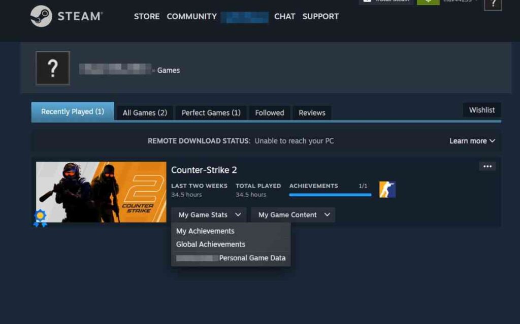The height and width of the screenshot is (324, 520).
Task: Click the blue ribbon perfect-game badge
Action: point(40,218)
